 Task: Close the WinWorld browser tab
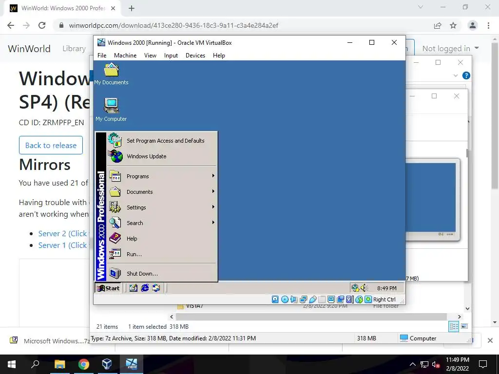click(x=113, y=8)
